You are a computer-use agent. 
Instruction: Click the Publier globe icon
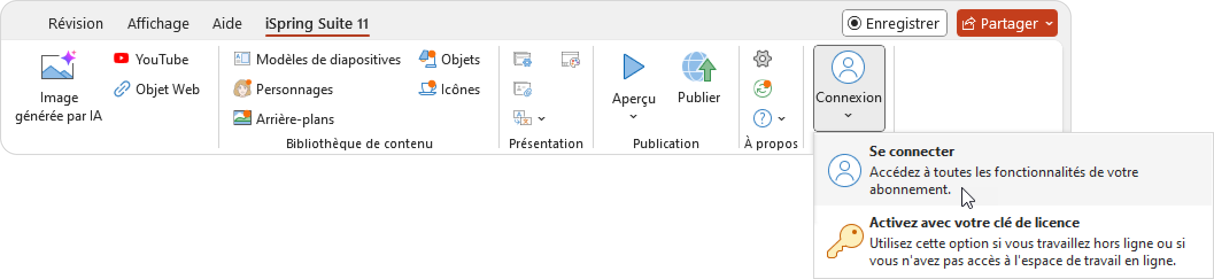[x=699, y=67]
